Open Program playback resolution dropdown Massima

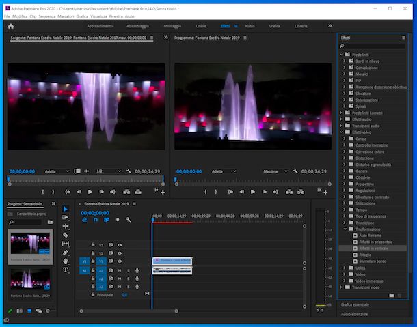[x=275, y=171]
